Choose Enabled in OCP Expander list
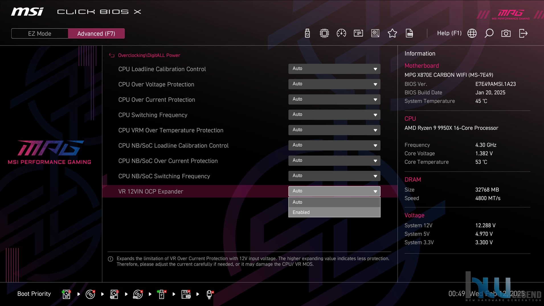 tap(334, 212)
